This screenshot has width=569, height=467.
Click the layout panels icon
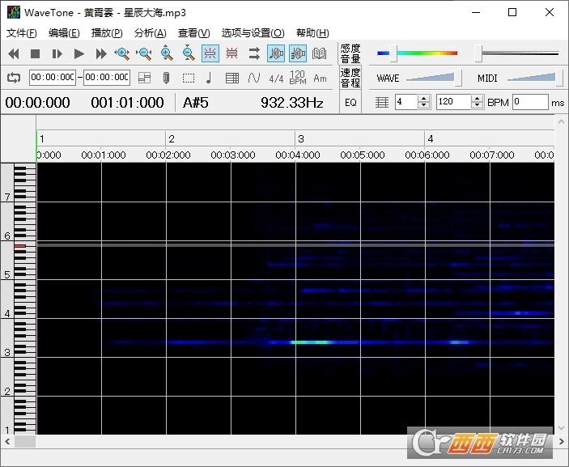pos(144,78)
